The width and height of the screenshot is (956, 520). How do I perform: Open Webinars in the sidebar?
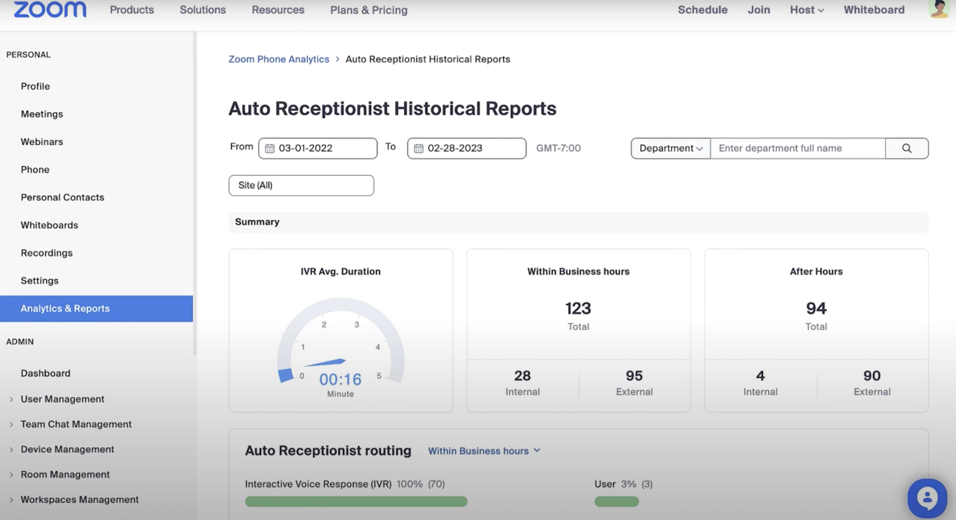point(42,142)
